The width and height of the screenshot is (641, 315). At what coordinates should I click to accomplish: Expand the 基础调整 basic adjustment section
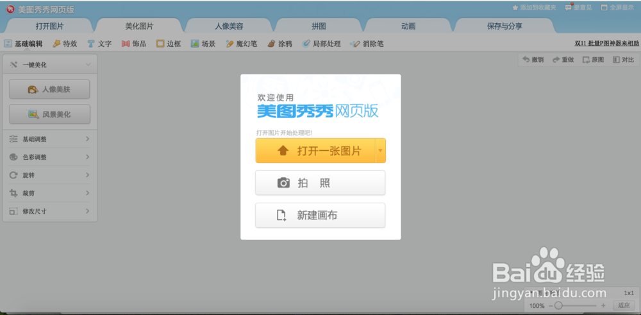[49, 139]
